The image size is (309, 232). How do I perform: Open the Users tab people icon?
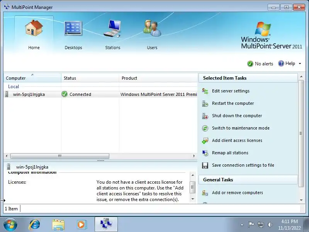pos(152,28)
